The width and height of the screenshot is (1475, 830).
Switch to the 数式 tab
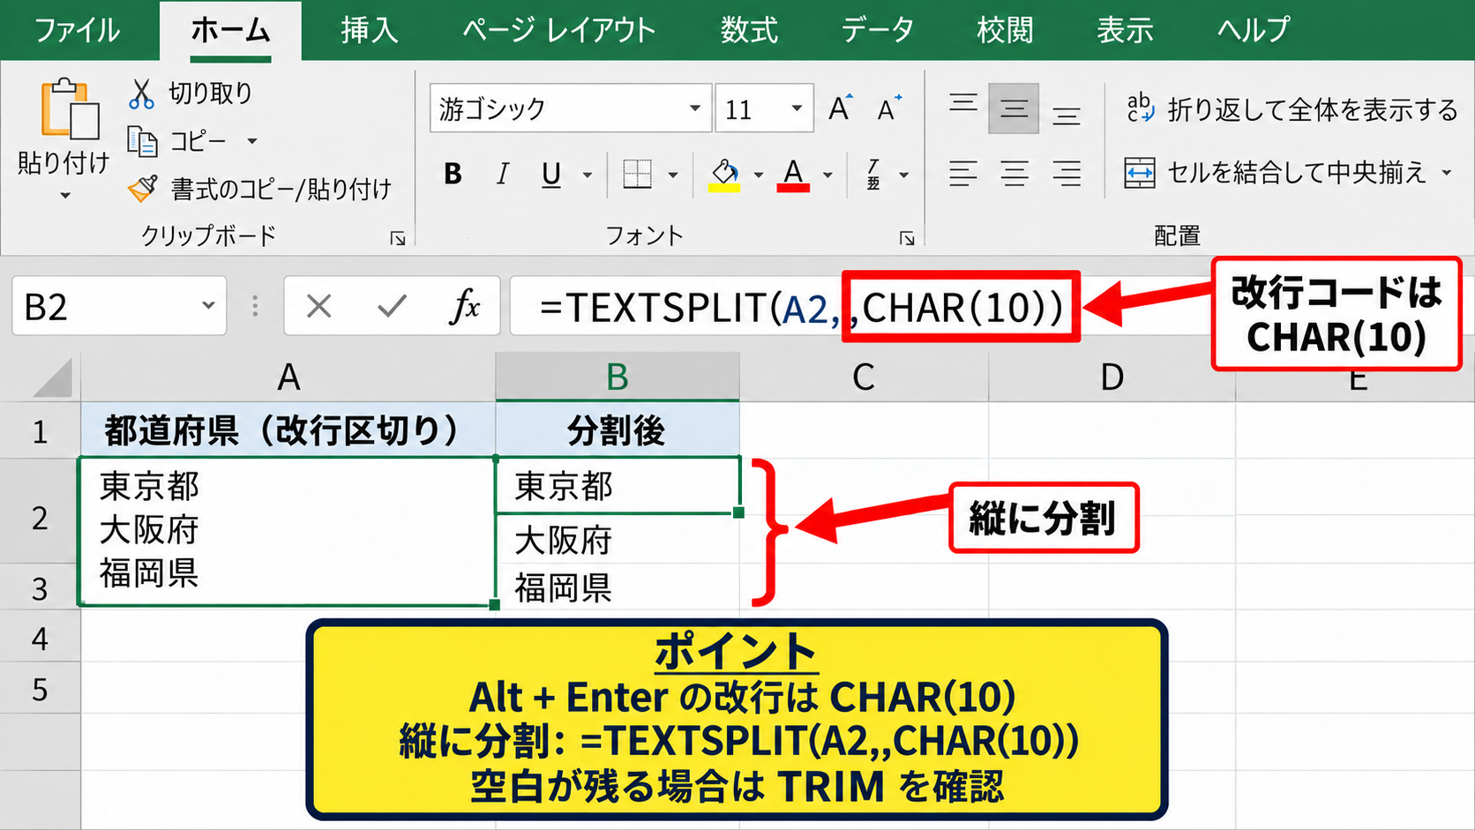749,31
